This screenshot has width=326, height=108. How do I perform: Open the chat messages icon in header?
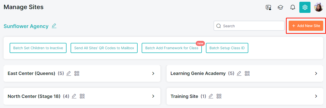tap(268, 7)
